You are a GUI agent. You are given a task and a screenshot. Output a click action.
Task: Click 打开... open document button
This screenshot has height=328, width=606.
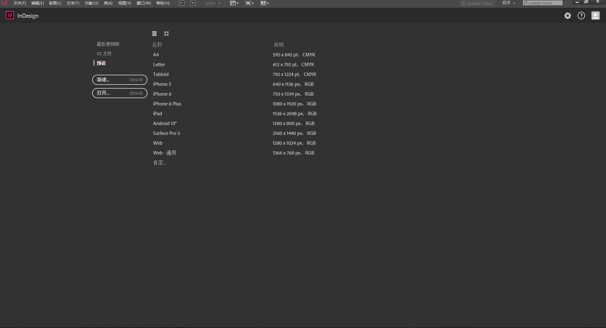tap(120, 93)
